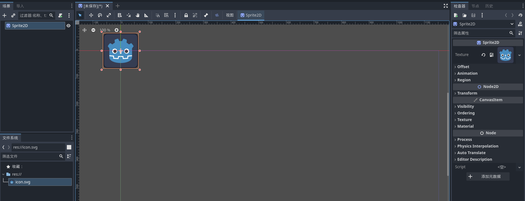Click 添加元数据 button
525x201 pixels.
488,176
